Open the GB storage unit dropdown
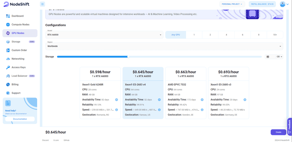This screenshot has width=292, height=142. [280, 57]
